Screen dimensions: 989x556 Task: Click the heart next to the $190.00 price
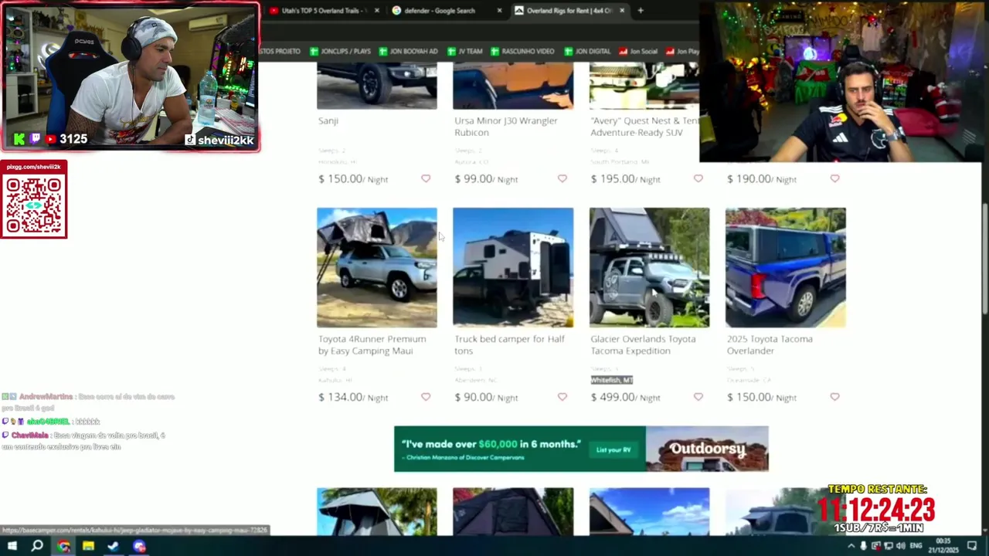tap(834, 178)
